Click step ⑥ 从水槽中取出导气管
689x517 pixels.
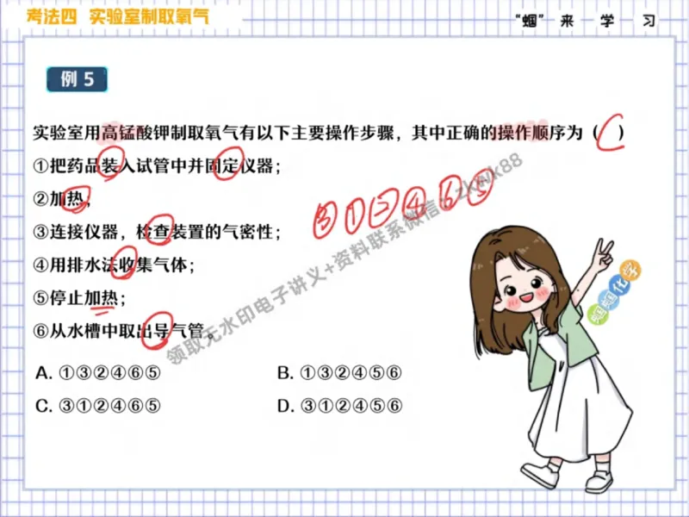123,331
